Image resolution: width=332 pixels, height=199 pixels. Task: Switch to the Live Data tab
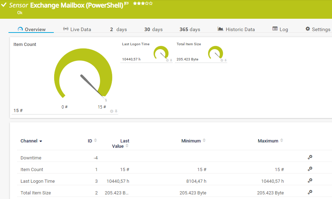click(x=77, y=29)
